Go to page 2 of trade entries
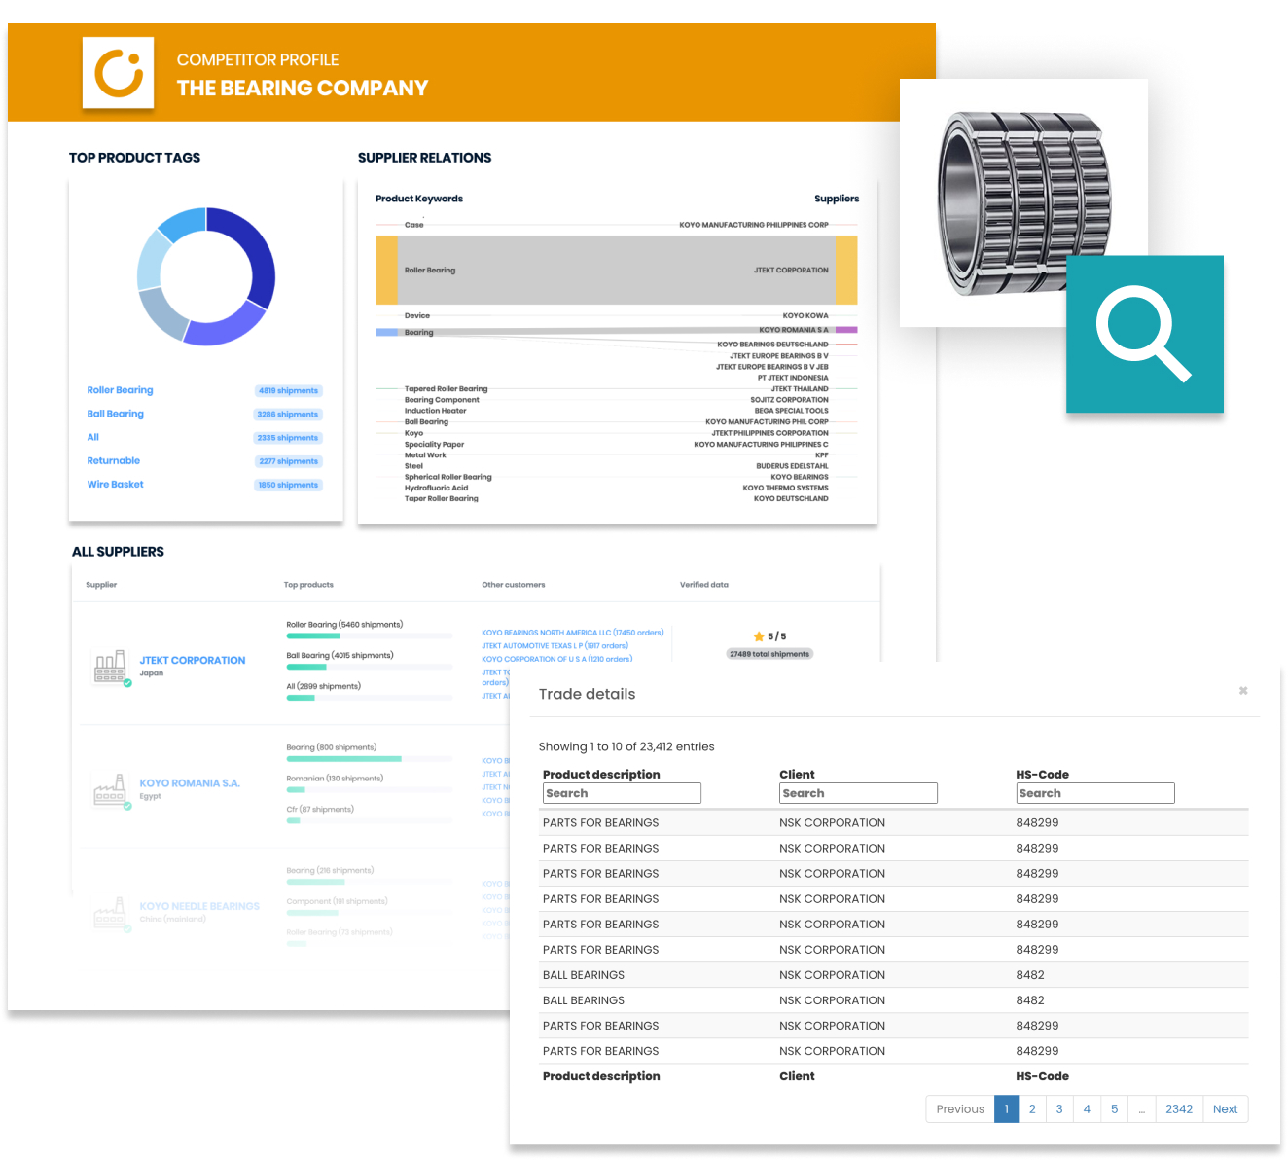The width and height of the screenshot is (1288, 1161). (x=1032, y=1108)
